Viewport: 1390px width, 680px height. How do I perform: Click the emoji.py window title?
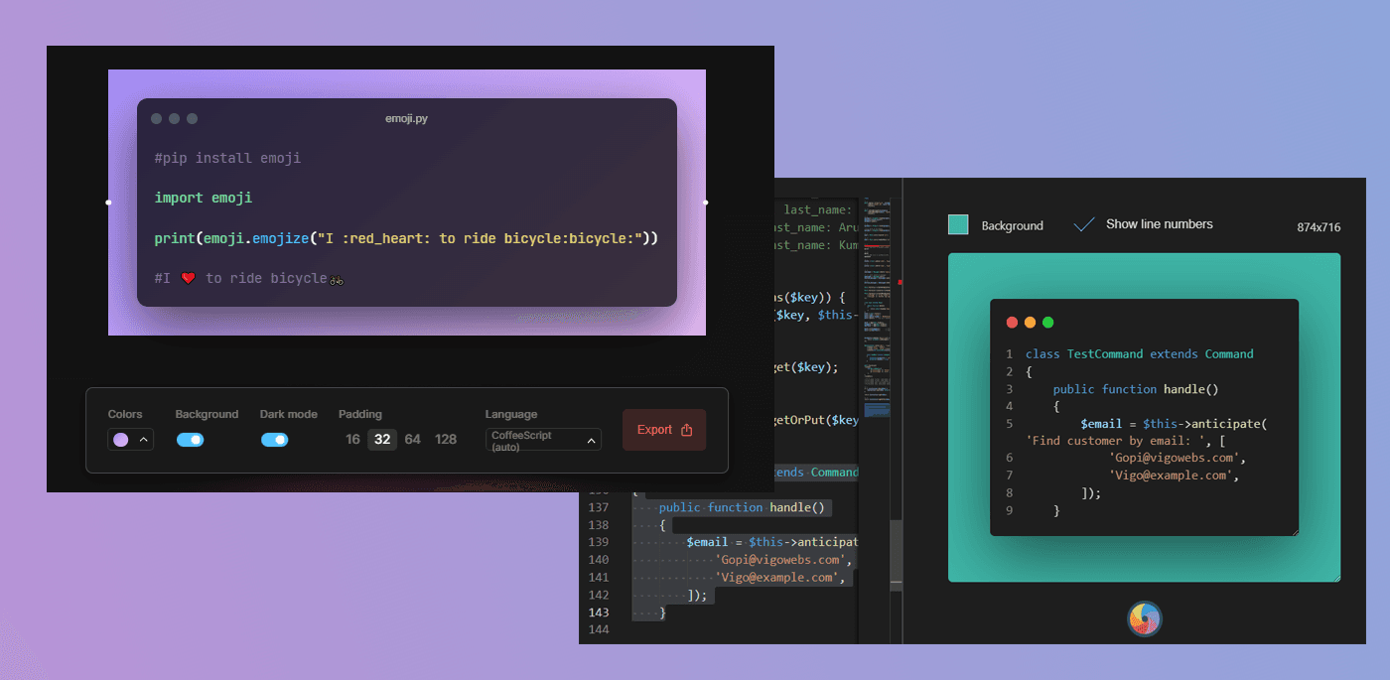coord(406,119)
